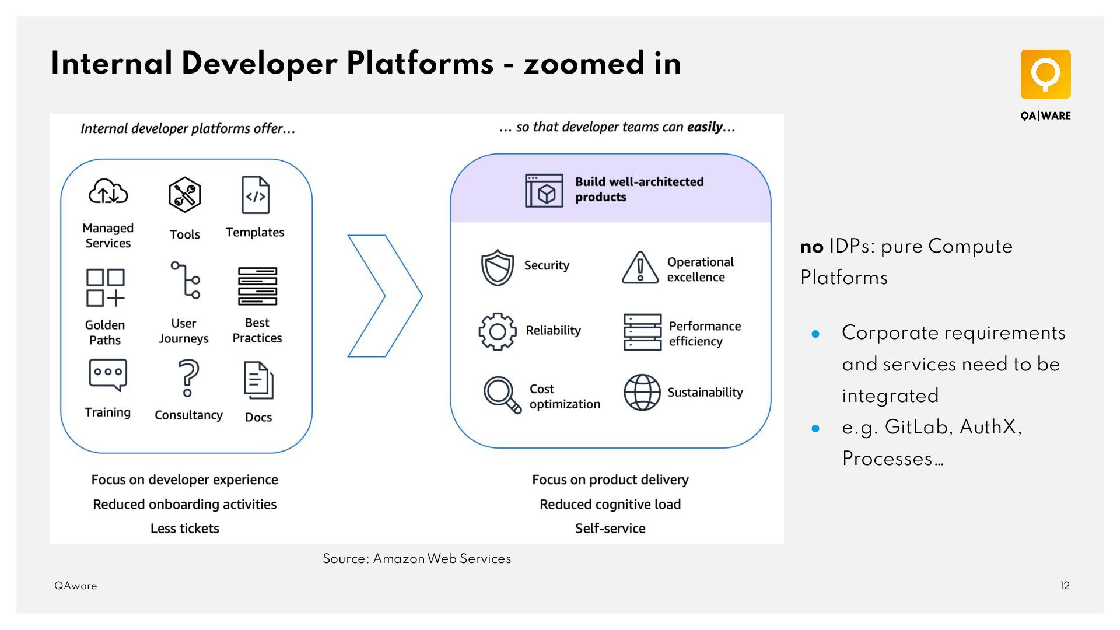Click the User Journeys branch icon
The width and height of the screenshot is (1120, 630).
[x=186, y=280]
